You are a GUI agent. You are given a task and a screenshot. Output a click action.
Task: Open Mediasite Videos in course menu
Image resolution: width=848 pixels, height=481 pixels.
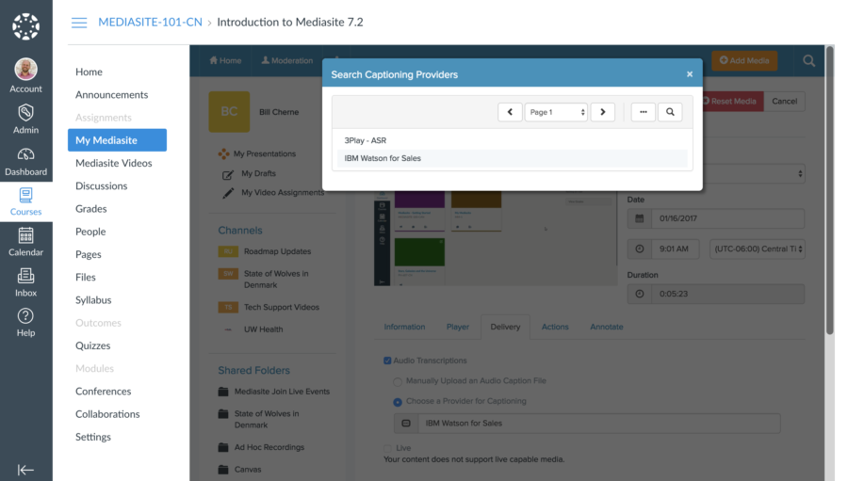(114, 163)
